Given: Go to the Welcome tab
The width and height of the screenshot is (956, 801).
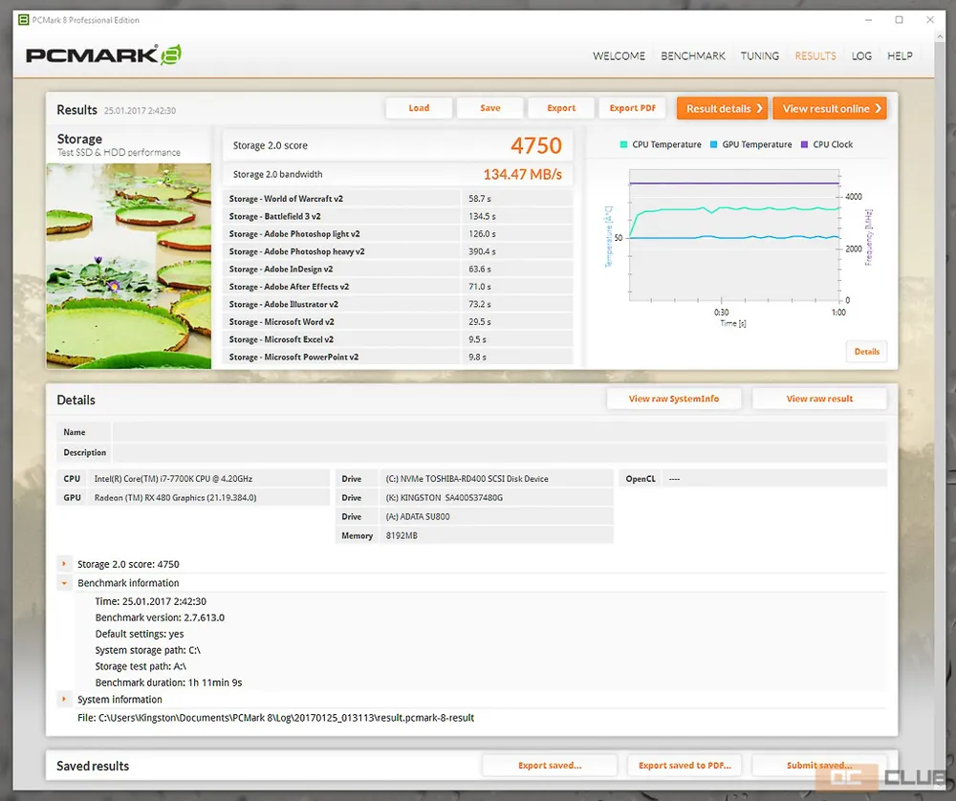Looking at the screenshot, I should coord(619,56).
